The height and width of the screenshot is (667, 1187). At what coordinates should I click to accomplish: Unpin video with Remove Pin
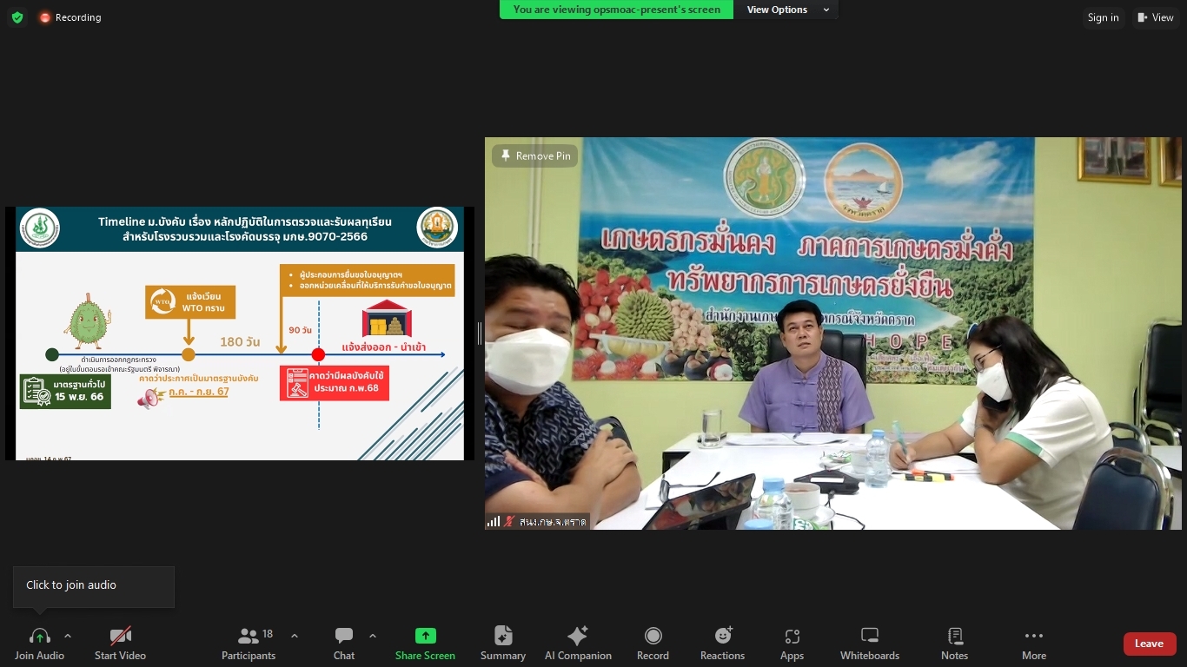535,155
